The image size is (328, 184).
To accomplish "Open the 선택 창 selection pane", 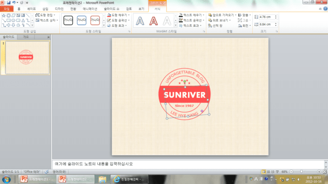I will pyautogui.click(x=215, y=26).
